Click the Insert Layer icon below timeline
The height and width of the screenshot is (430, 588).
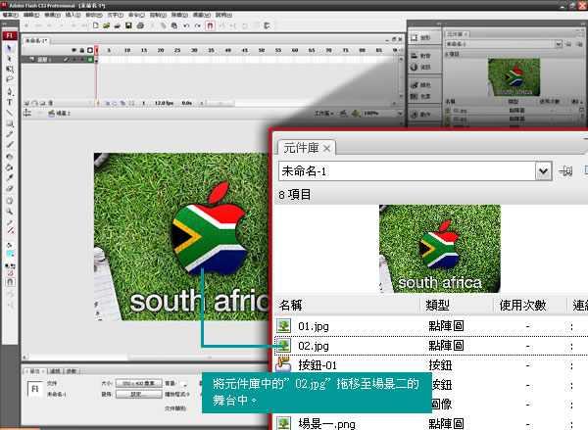[26, 103]
